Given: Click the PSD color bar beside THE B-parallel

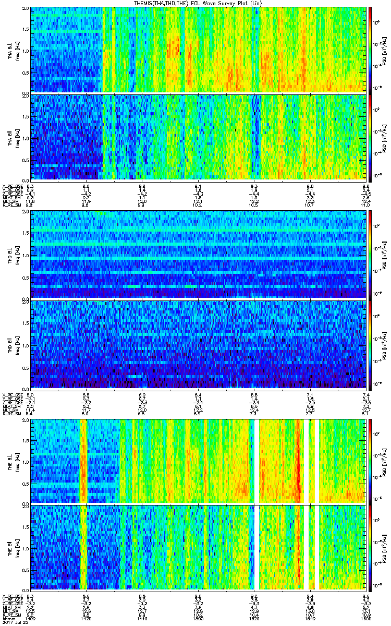Looking at the screenshot, I should point(370,547).
